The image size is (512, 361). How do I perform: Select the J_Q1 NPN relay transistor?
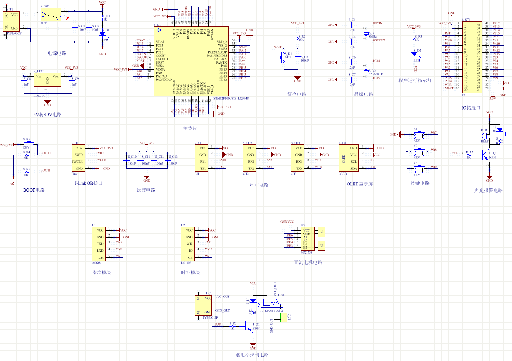point(250,327)
